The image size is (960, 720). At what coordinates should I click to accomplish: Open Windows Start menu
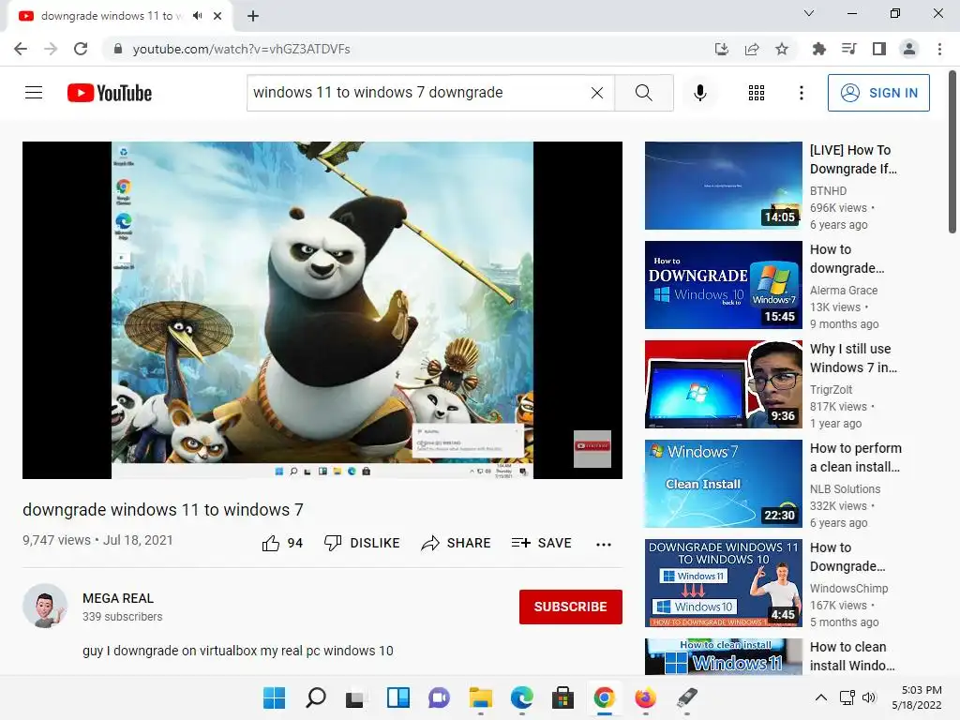275,697
